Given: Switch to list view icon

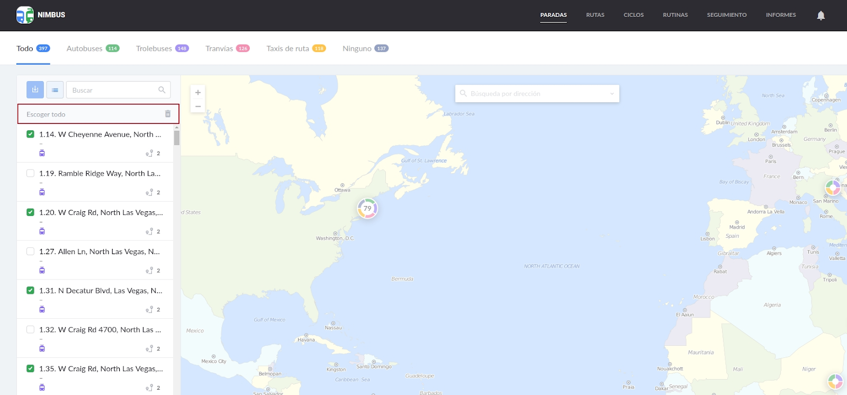Looking at the screenshot, I should pyautogui.click(x=55, y=90).
